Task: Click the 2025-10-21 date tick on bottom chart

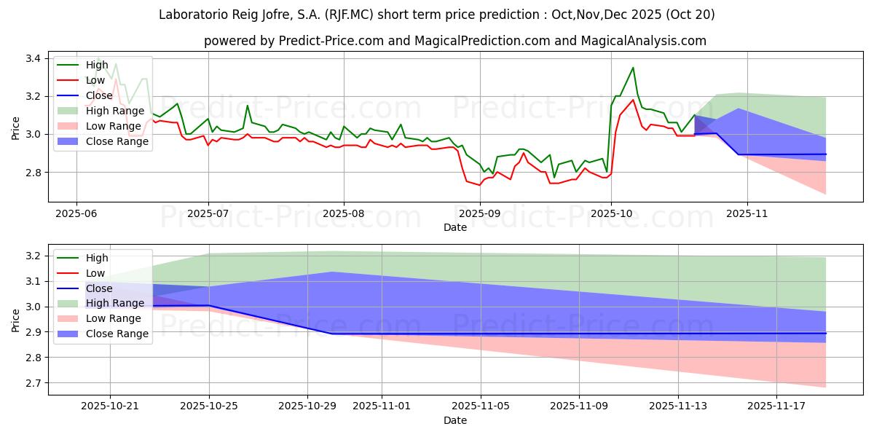Action: (111, 406)
